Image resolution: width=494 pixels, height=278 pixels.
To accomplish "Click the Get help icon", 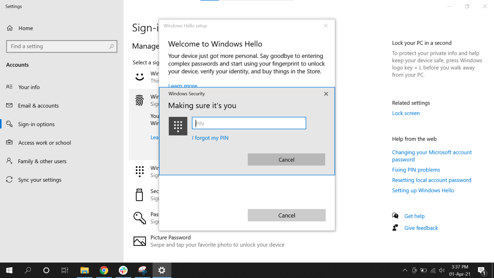I will click(x=395, y=216).
